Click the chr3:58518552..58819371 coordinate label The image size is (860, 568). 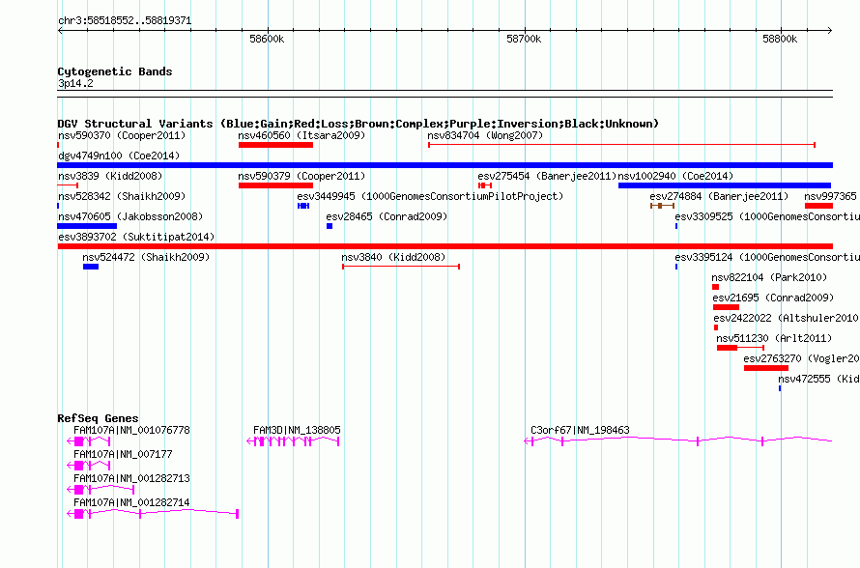click(125, 21)
